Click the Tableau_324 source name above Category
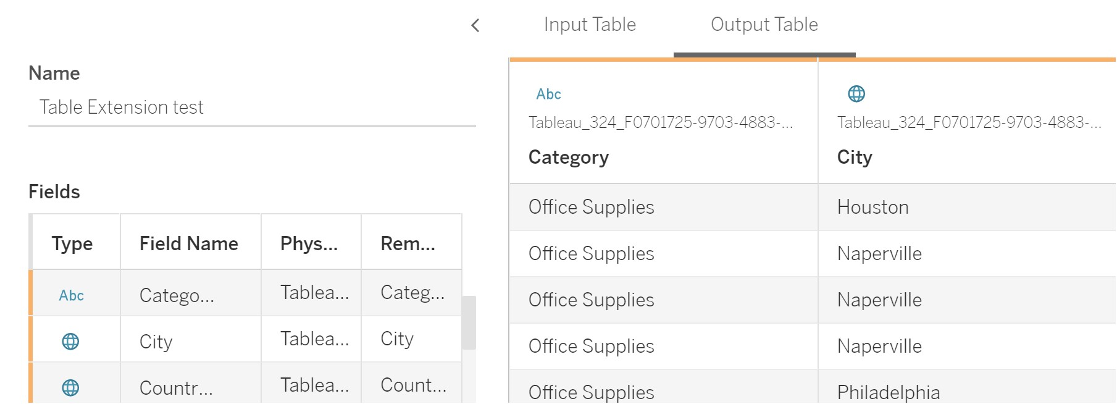 [x=661, y=122]
